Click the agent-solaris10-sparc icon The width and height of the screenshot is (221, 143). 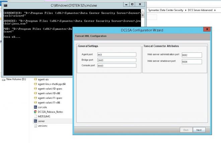click(35, 89)
